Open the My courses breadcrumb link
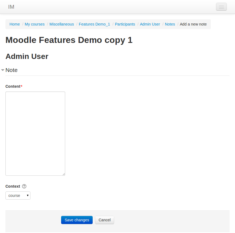The width and height of the screenshot is (235, 233). click(x=35, y=24)
